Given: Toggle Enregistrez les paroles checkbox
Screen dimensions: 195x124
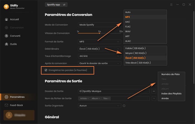Looking at the screenshot, I should 46,70.
